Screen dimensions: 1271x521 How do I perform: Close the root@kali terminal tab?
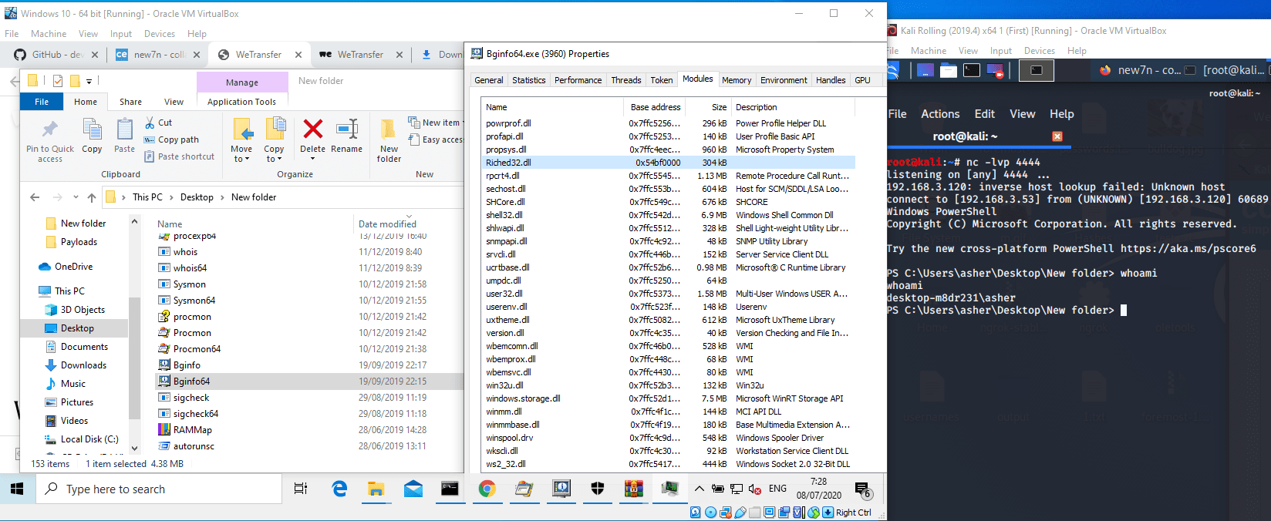click(1057, 136)
